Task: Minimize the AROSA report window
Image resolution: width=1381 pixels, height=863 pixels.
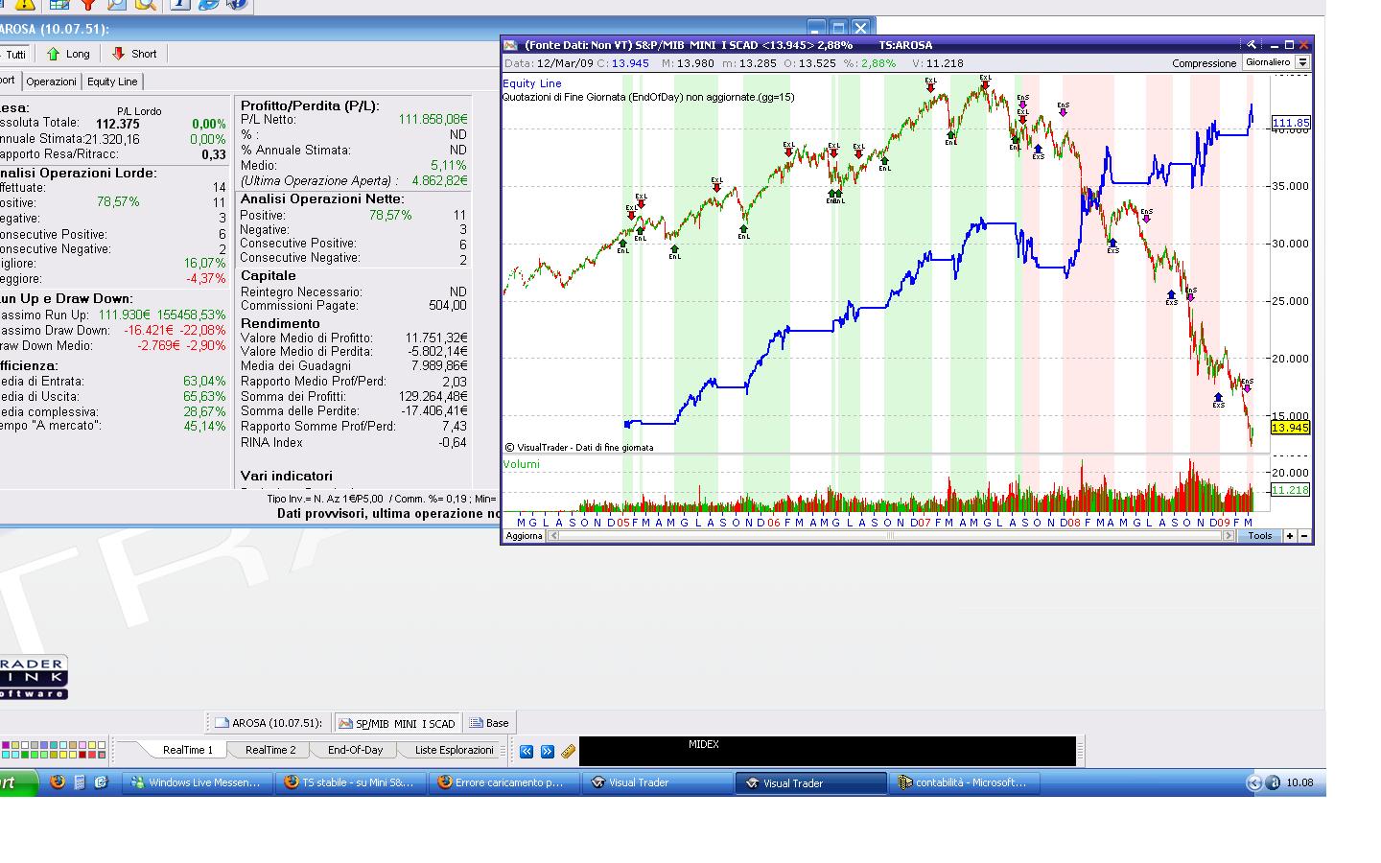Action: tap(816, 28)
